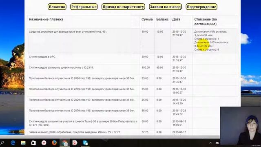
Task: Launch Yandex Browser from the taskbar
Action: (44, 143)
